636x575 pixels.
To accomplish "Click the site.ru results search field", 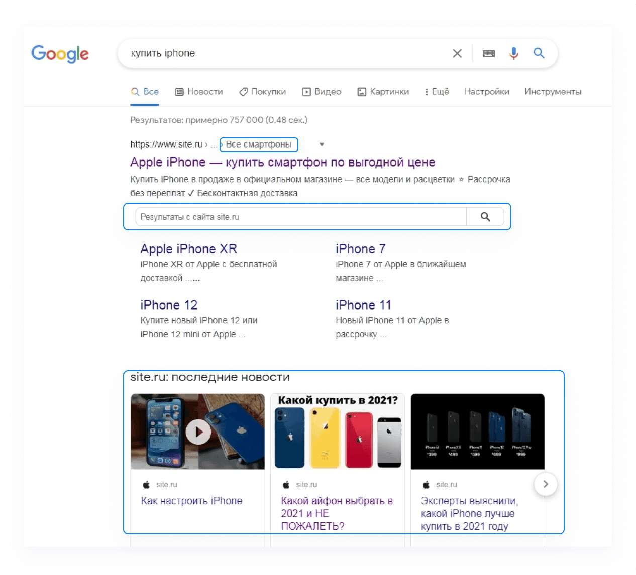I will (300, 217).
